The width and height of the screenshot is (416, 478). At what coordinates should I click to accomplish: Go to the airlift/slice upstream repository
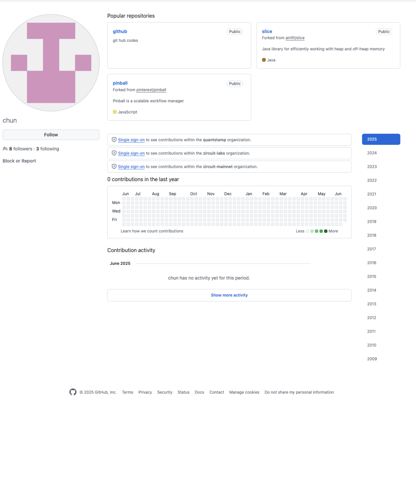[295, 38]
